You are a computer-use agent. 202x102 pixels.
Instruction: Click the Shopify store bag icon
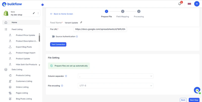(6, 13)
